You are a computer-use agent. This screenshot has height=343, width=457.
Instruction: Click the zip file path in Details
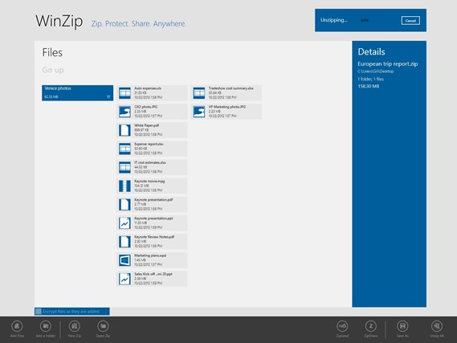tap(376, 71)
